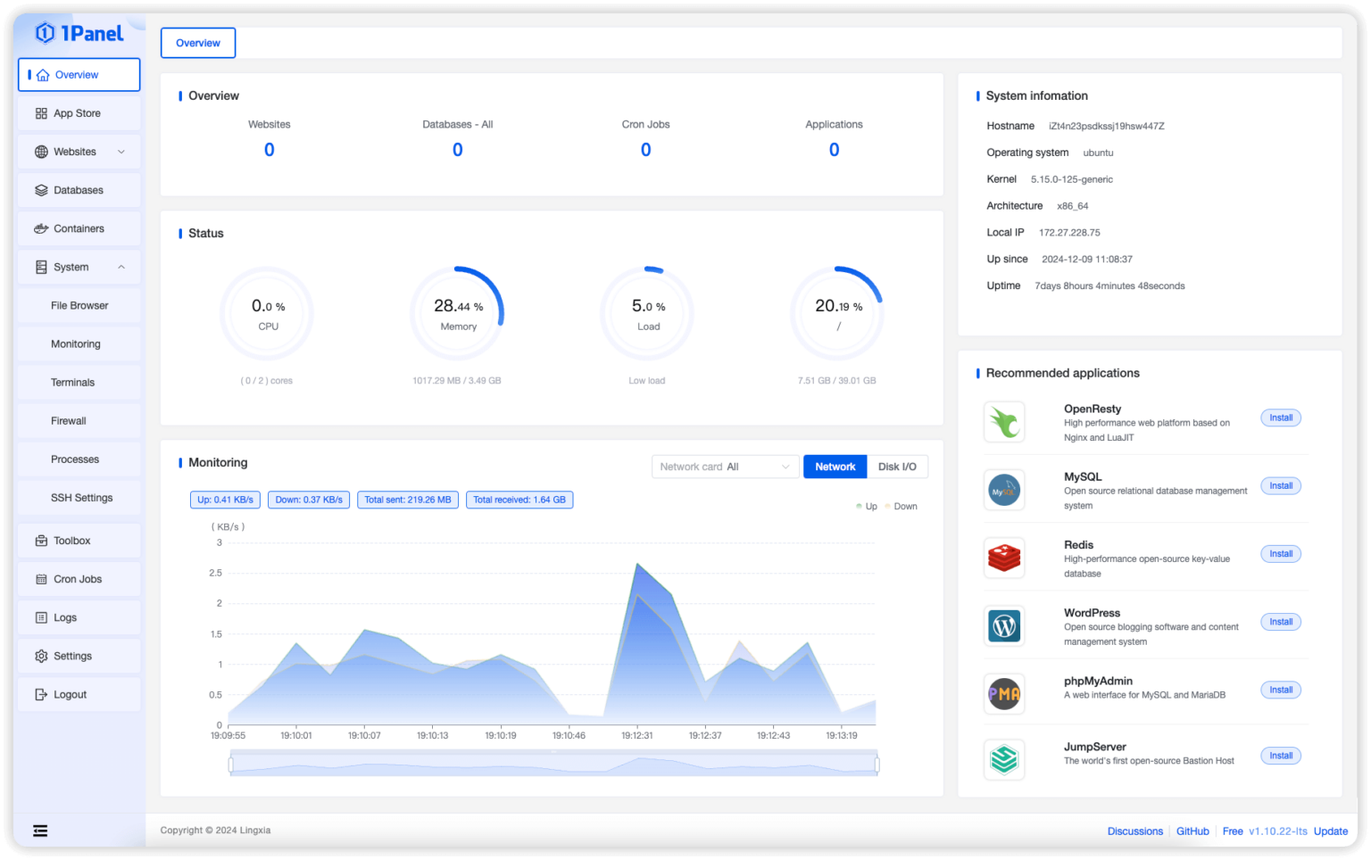Open the GitHub link in footer
1371x860 pixels.
coord(1192,831)
